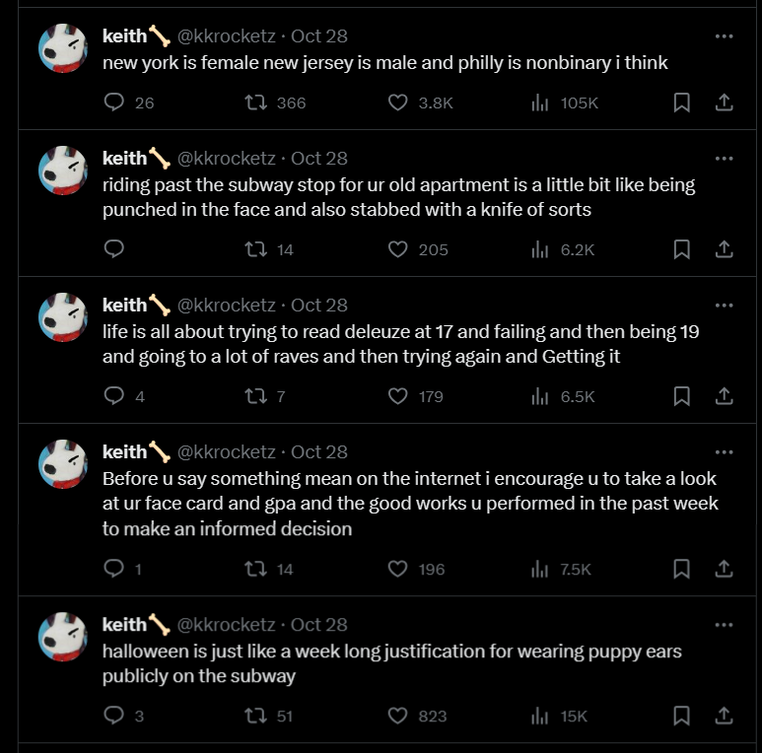The image size is (762, 753).
Task: Bookmark the subway stop apartment tweet
Action: (681, 249)
